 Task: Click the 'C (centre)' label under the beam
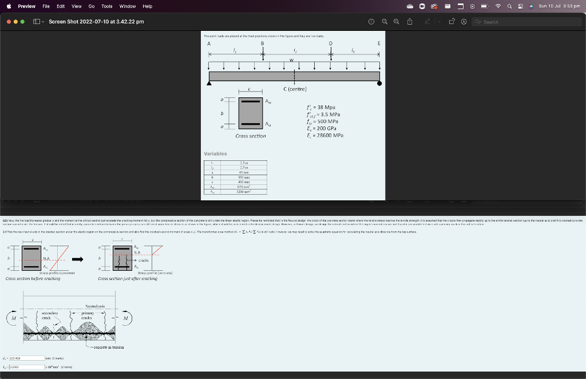coord(295,89)
